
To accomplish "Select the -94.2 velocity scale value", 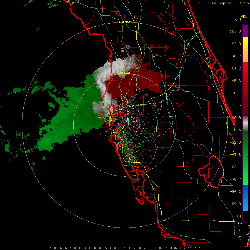I will pos(235,191).
